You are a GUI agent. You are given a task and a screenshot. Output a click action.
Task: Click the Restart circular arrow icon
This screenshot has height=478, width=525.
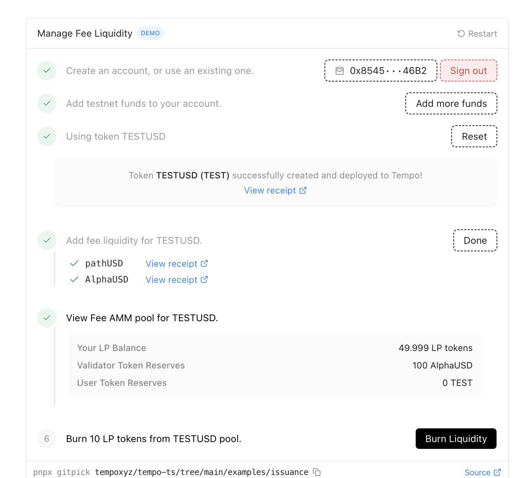point(461,34)
